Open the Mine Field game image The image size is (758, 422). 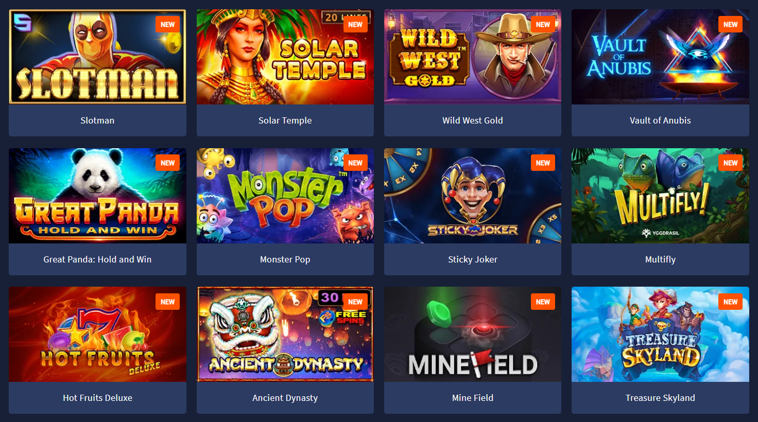(x=472, y=334)
